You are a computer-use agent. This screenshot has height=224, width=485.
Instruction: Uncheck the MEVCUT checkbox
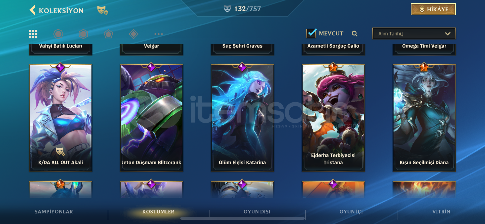pyautogui.click(x=311, y=33)
